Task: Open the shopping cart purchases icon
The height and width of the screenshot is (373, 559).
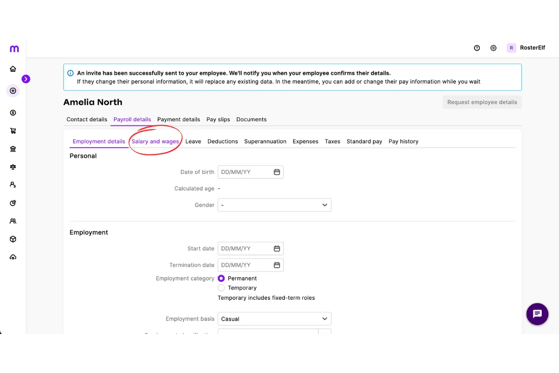Action: tap(13, 131)
